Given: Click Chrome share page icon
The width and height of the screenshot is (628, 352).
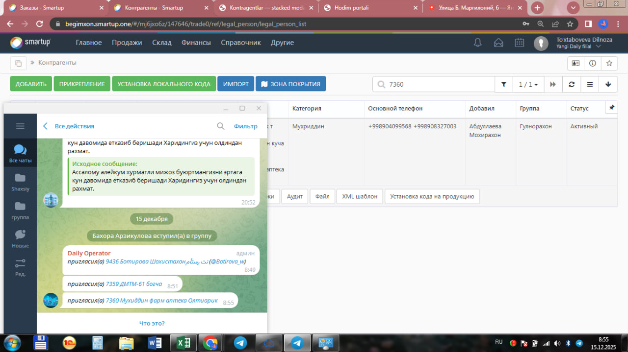Looking at the screenshot, I should (x=555, y=23).
